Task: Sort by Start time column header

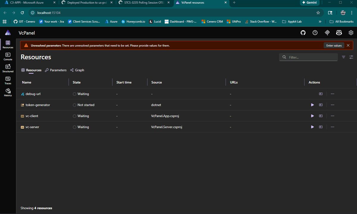Action: tap(124, 82)
